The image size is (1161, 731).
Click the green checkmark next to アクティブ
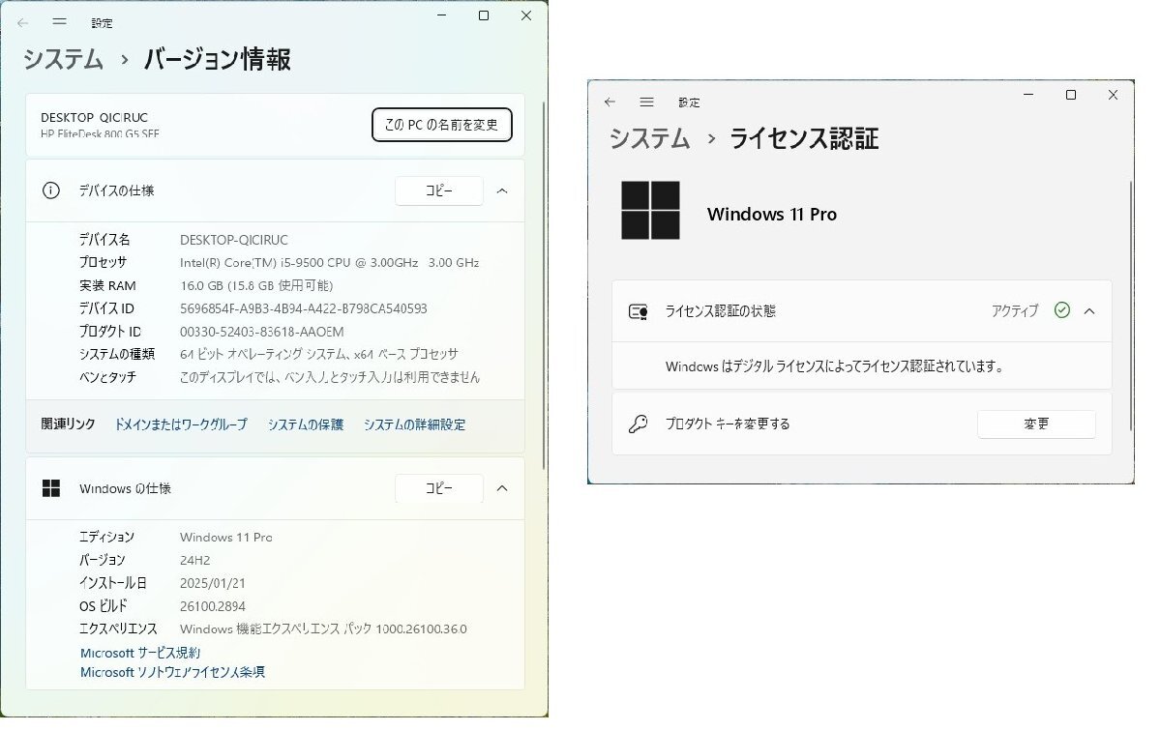[1062, 310]
